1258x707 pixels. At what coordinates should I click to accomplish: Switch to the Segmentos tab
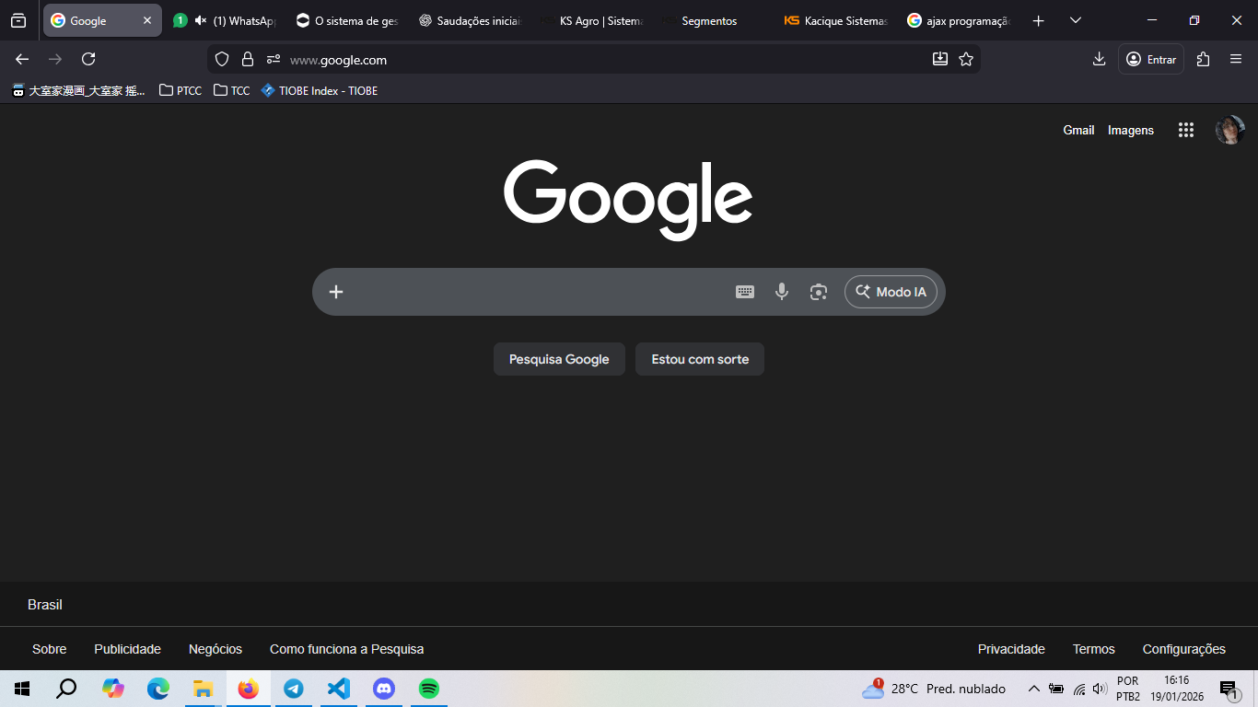click(x=709, y=20)
